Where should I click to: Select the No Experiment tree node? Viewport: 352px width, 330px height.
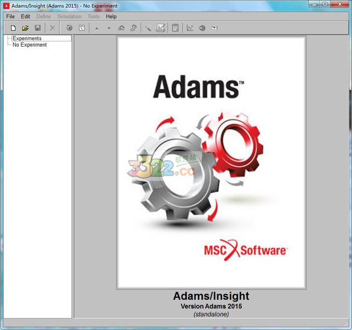(x=30, y=45)
